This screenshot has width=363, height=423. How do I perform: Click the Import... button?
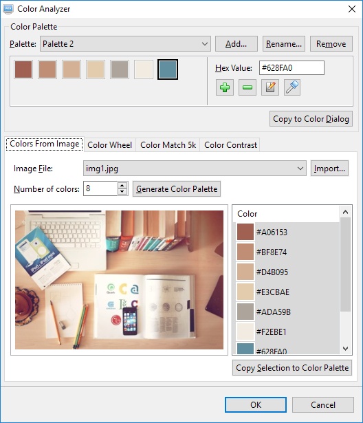click(x=329, y=169)
